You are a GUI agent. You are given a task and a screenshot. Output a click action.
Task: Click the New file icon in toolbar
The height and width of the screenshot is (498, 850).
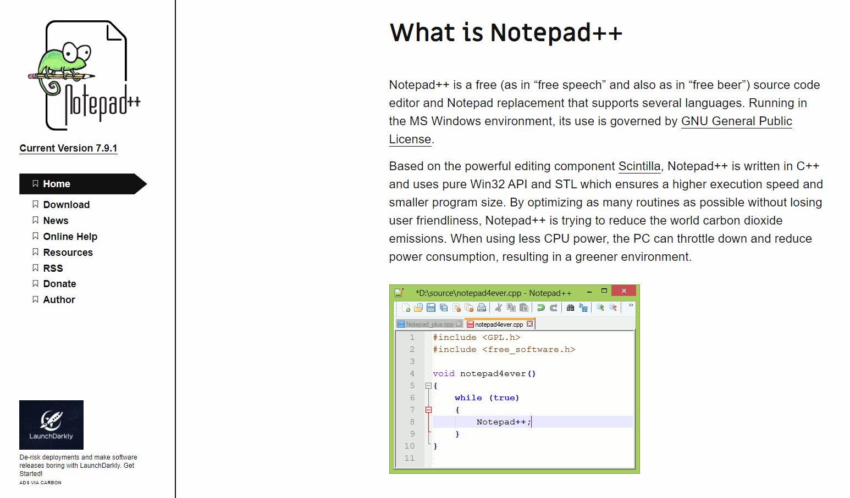point(406,307)
